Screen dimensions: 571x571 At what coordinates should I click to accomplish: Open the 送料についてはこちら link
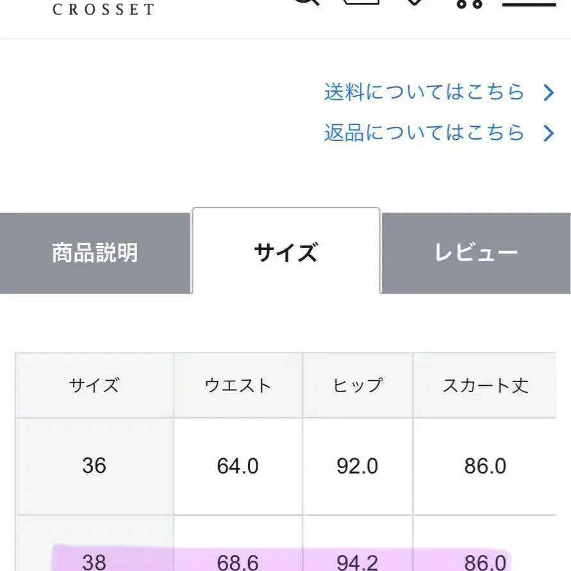pyautogui.click(x=424, y=92)
